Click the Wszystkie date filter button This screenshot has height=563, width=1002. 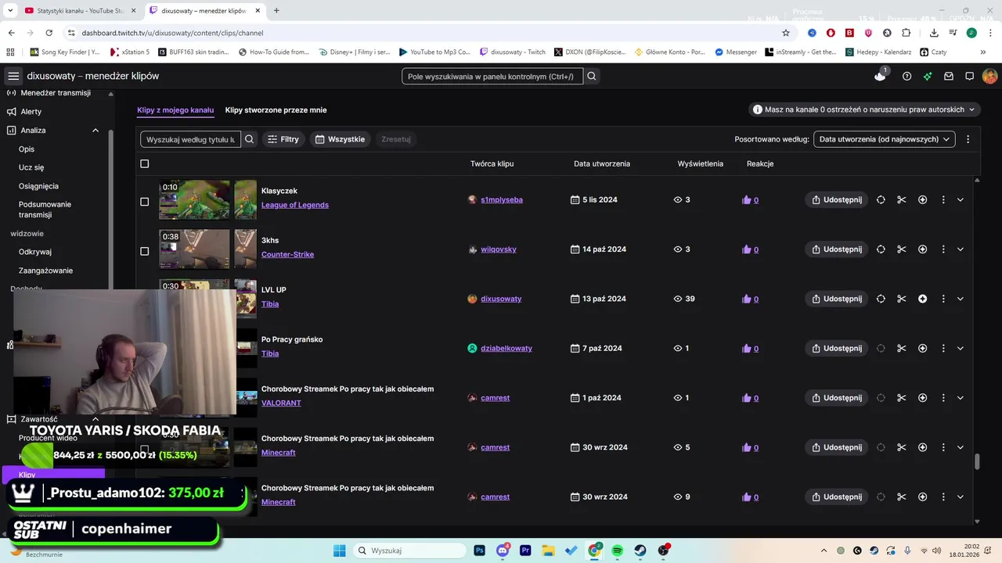pos(340,139)
